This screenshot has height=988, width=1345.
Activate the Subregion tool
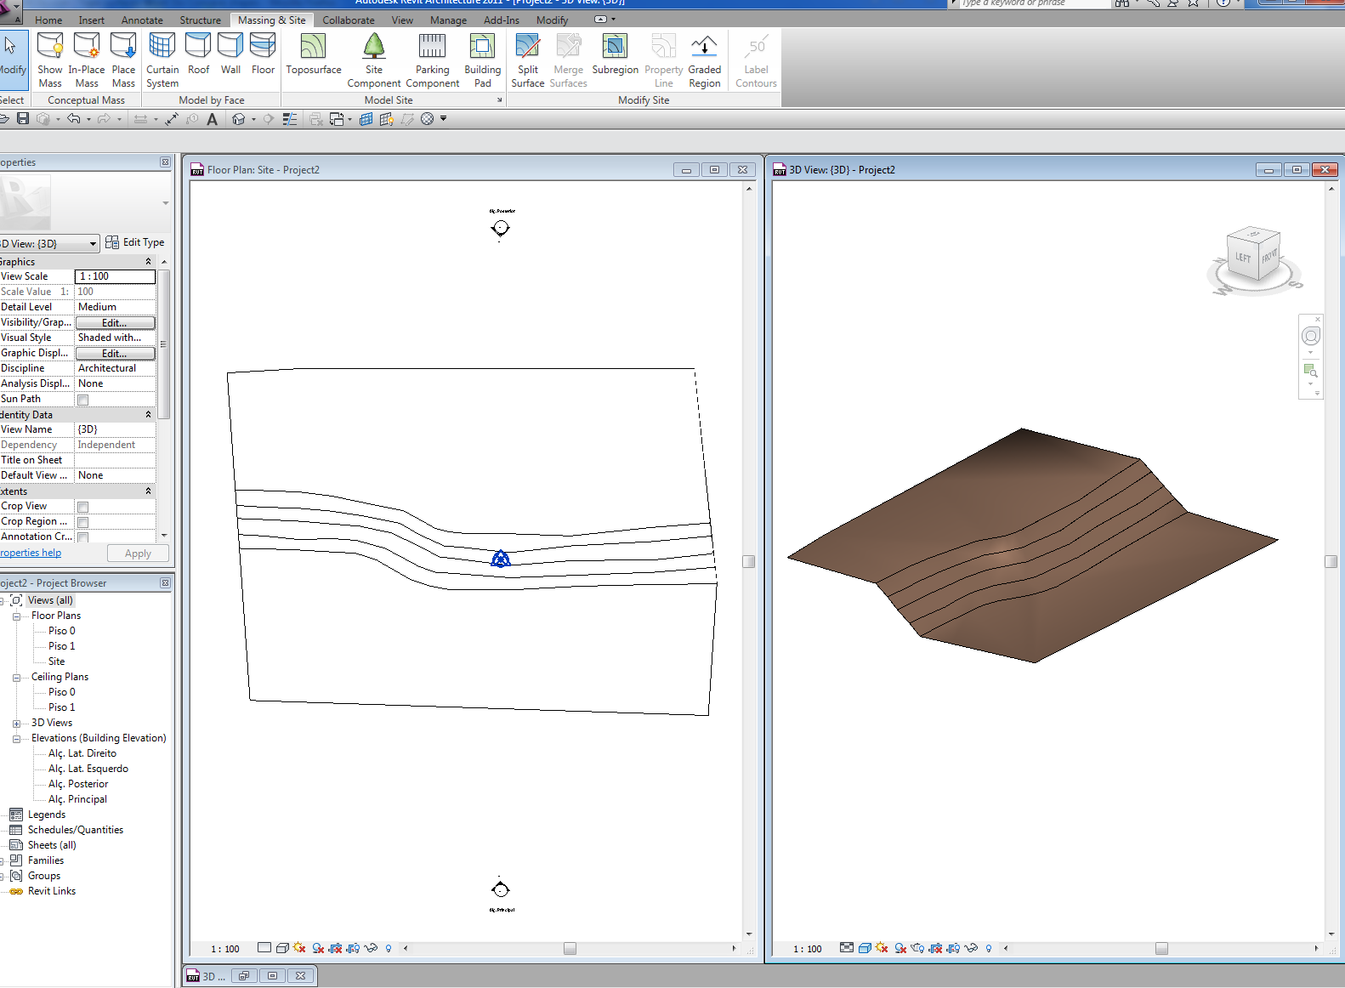[x=615, y=56]
